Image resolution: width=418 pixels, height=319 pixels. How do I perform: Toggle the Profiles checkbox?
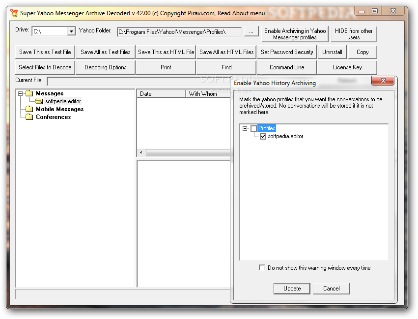[253, 128]
